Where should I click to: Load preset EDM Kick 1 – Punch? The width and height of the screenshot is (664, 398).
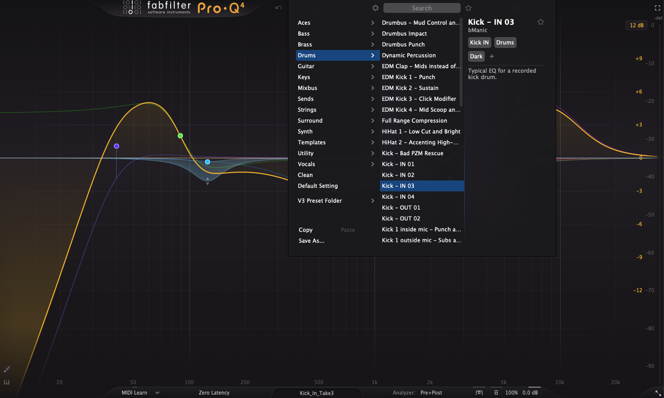tap(422, 77)
